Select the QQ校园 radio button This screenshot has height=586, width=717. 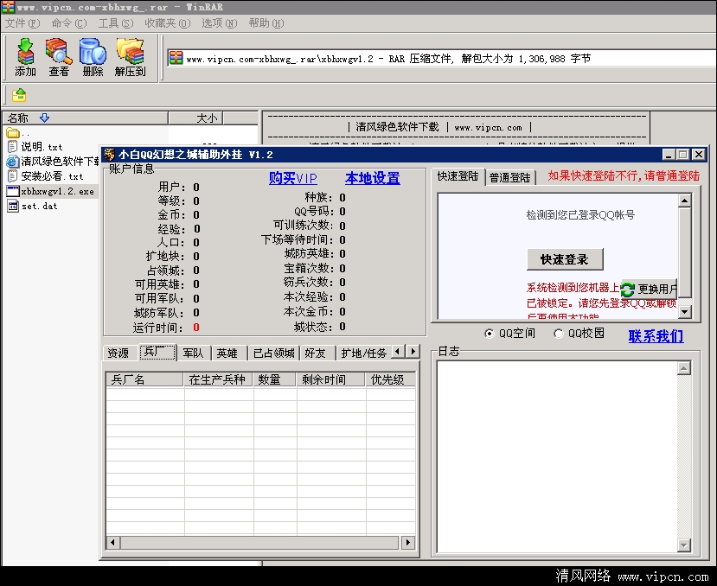tap(558, 334)
